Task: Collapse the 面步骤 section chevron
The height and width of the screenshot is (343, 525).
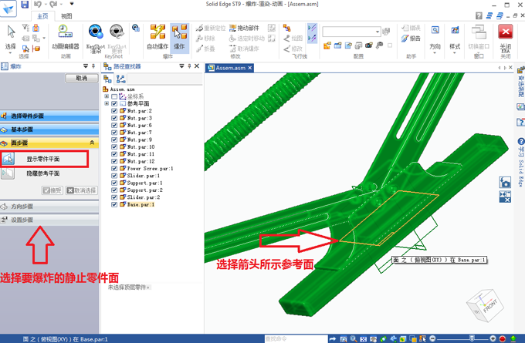Action: (x=93, y=143)
